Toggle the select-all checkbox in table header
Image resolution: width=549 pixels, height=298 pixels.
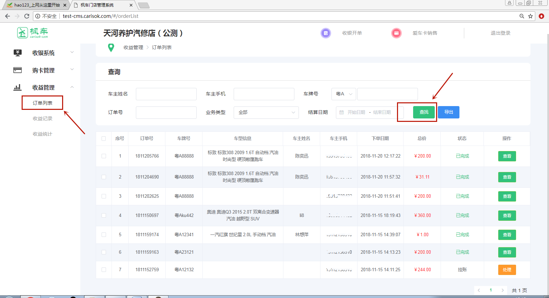(104, 139)
